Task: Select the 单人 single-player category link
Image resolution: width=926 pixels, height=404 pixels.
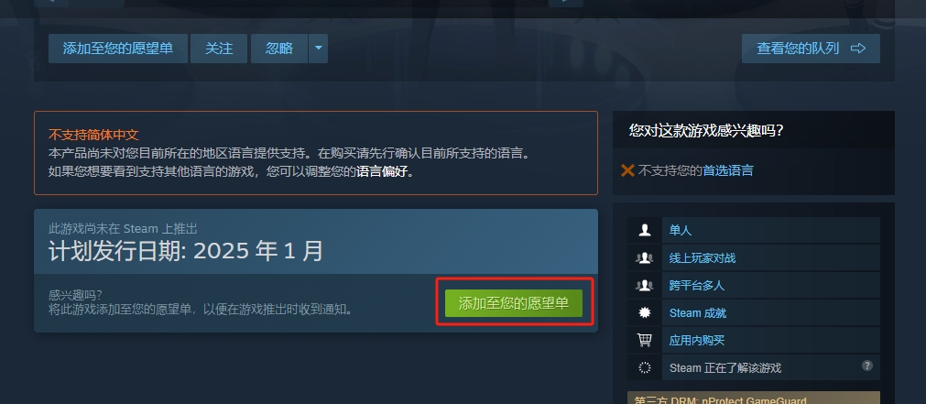Action: click(x=680, y=230)
